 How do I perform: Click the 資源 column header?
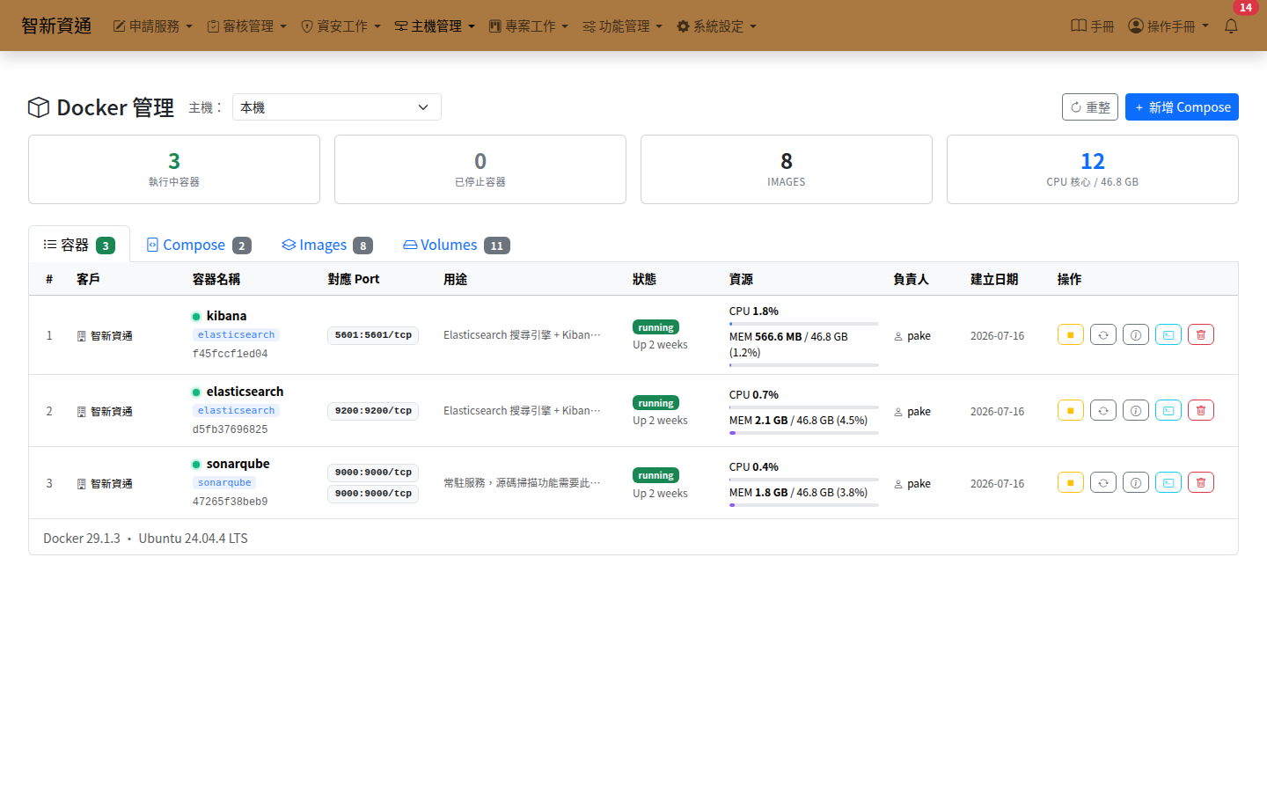tap(741, 279)
